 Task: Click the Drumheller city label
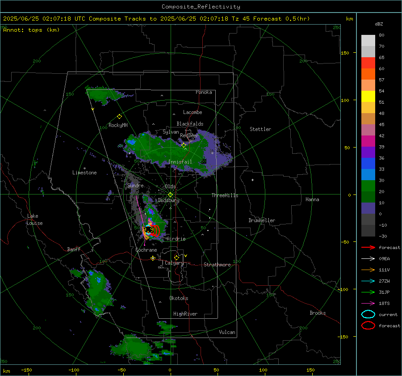[262, 220]
